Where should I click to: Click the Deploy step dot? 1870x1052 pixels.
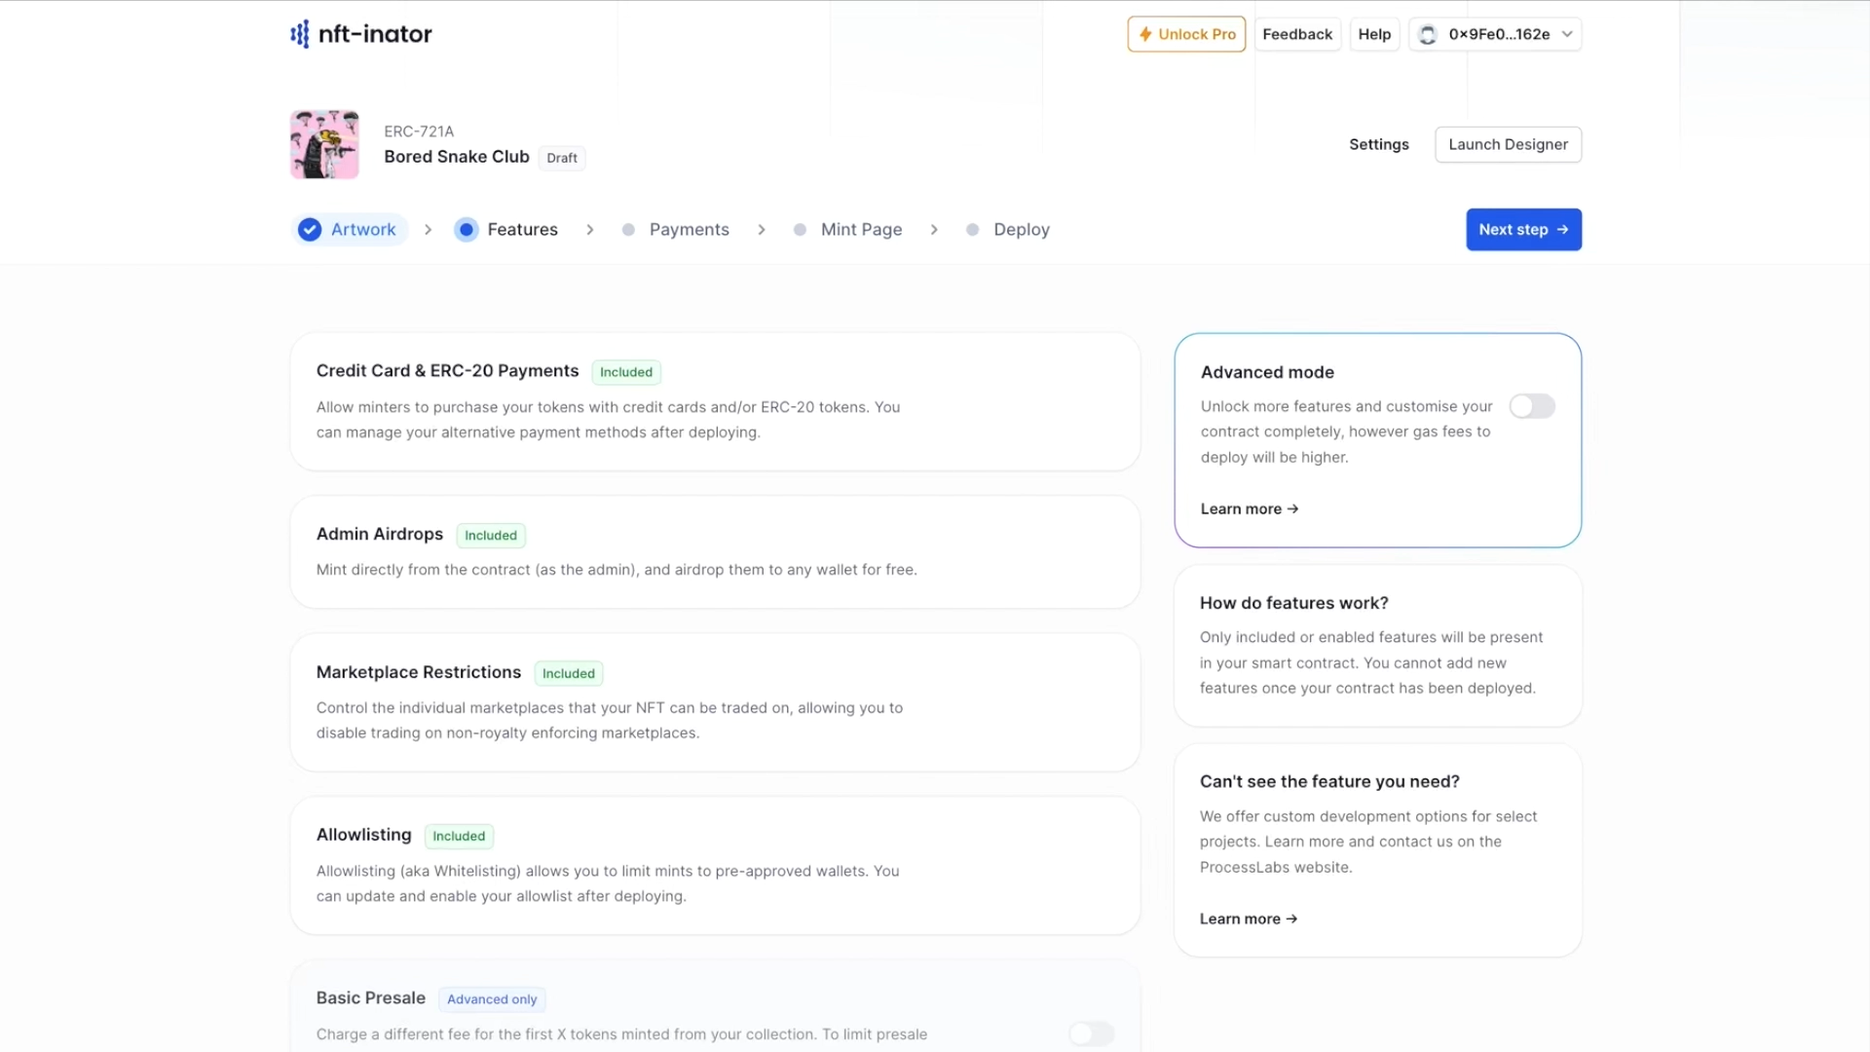point(972,230)
